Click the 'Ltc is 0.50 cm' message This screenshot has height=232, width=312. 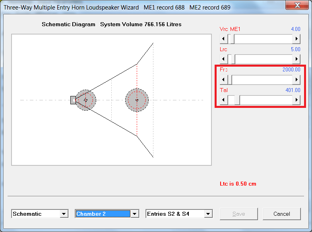pyautogui.click(x=238, y=184)
